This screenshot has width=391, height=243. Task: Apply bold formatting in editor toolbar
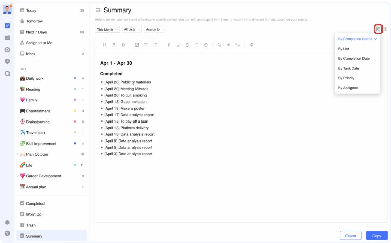[114, 45]
